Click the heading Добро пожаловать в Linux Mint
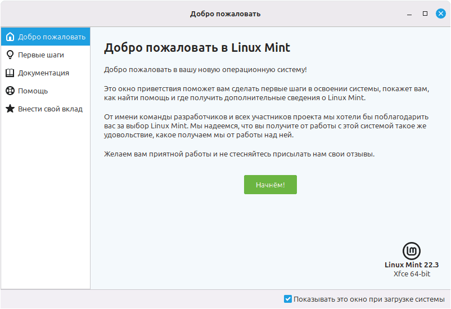The height and width of the screenshot is (309, 451). click(x=197, y=48)
